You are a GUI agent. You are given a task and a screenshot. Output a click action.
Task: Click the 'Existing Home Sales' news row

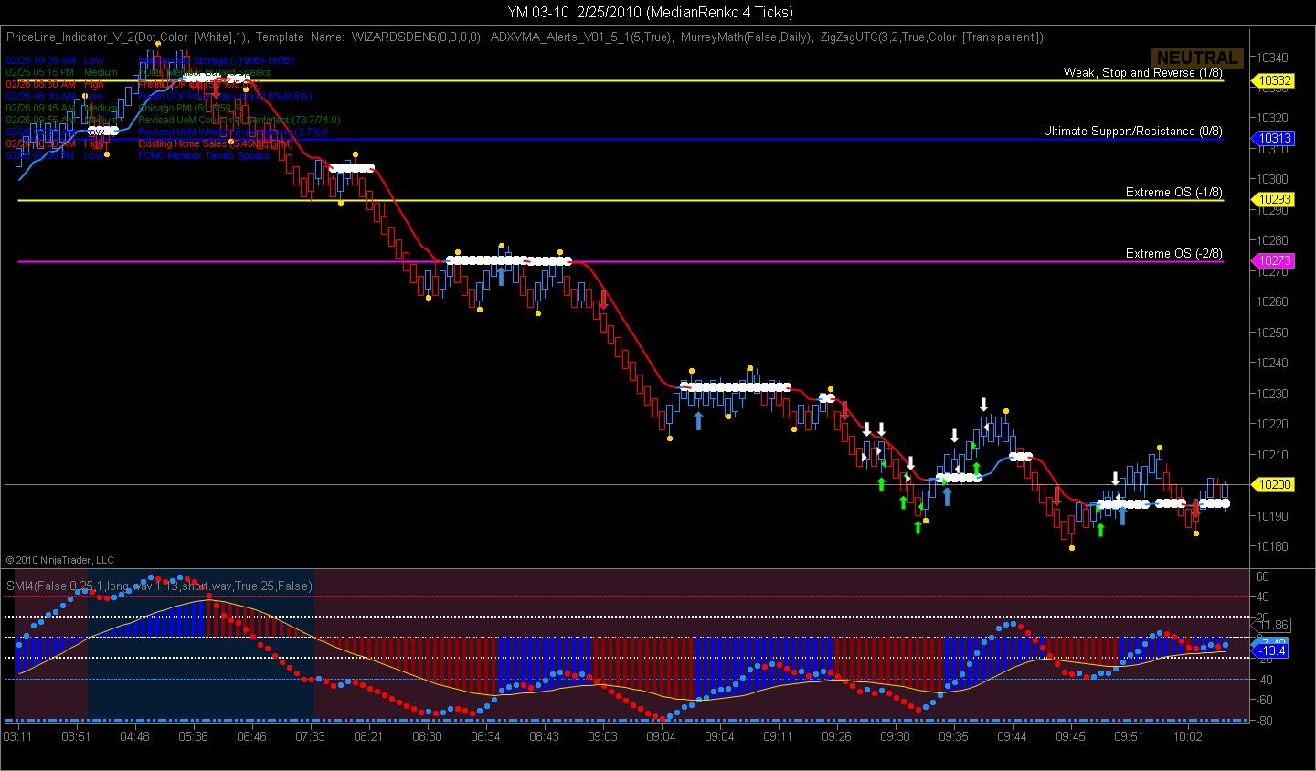(x=150, y=143)
